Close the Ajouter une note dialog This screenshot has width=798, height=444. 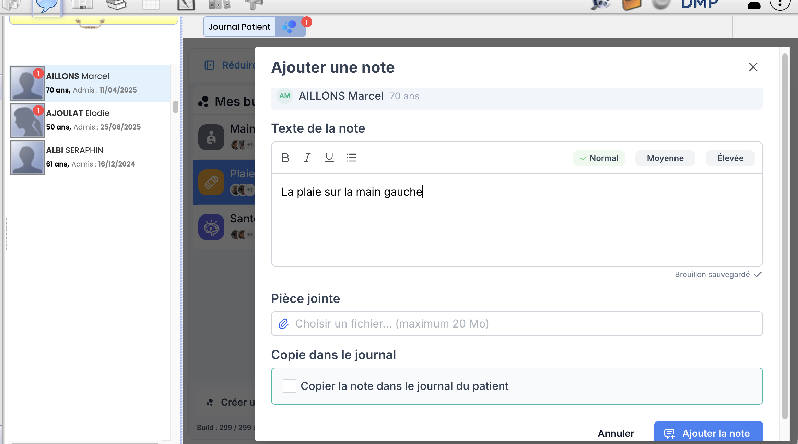pyautogui.click(x=753, y=67)
